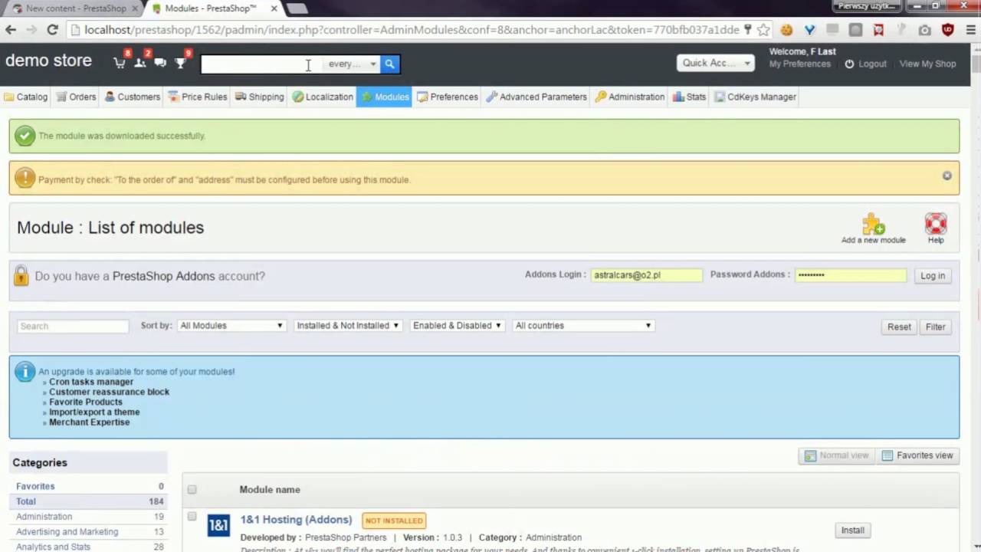Open the Help lifebuoy icon
The image size is (981, 552).
936,224
